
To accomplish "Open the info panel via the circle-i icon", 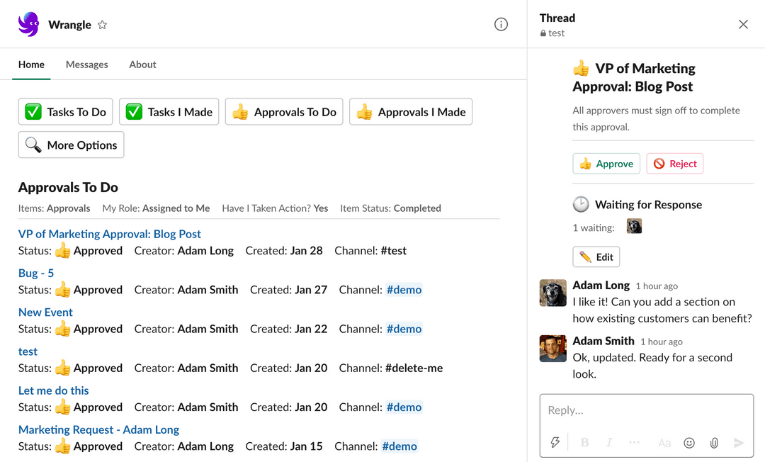I will 501,23.
